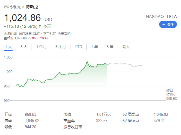Click the NASDAQ: TSLA ticker label
Screen dimensions: 181x135
pyautogui.click(x=161, y=17)
